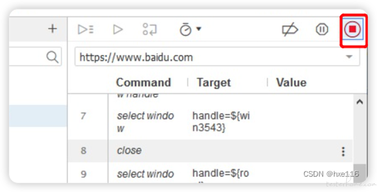Expand the base URL dropdown arrow
The height and width of the screenshot is (192, 377).
click(x=349, y=57)
